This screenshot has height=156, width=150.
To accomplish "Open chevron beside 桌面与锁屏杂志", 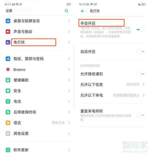I will 69,21.
